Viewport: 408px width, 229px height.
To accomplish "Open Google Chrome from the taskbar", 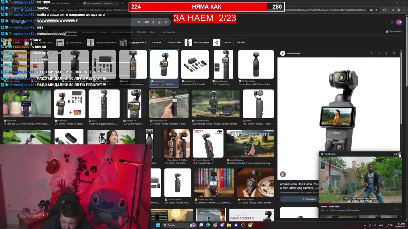I will pos(215,225).
